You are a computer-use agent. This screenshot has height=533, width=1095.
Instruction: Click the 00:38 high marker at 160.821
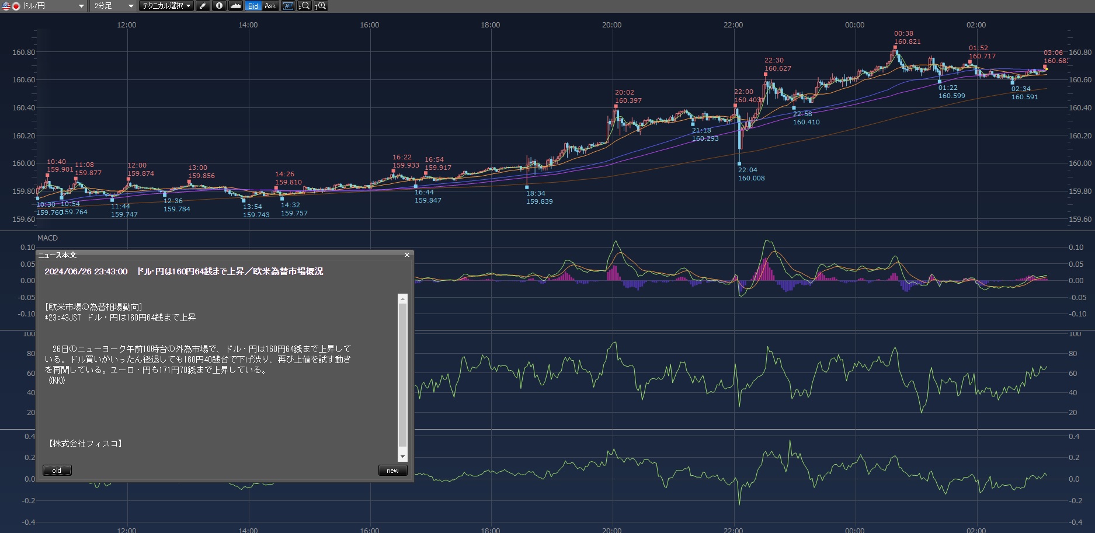(x=895, y=47)
